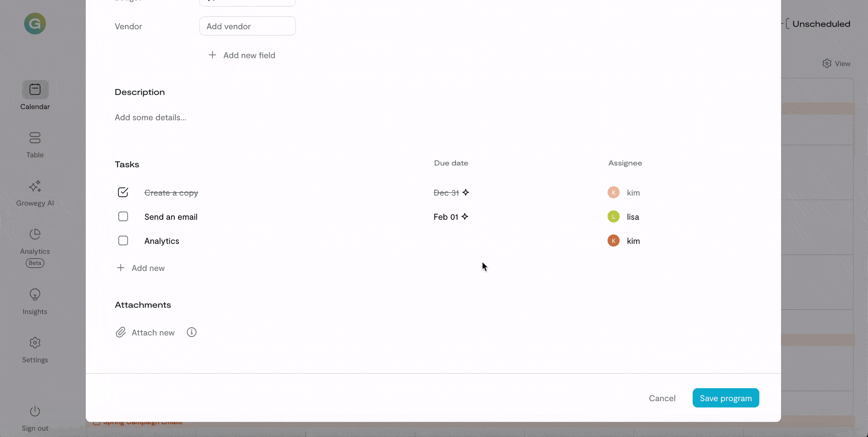Check the Analytics task checkbox

pyautogui.click(x=123, y=241)
